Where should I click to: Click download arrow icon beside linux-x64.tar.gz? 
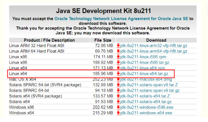click(x=118, y=74)
